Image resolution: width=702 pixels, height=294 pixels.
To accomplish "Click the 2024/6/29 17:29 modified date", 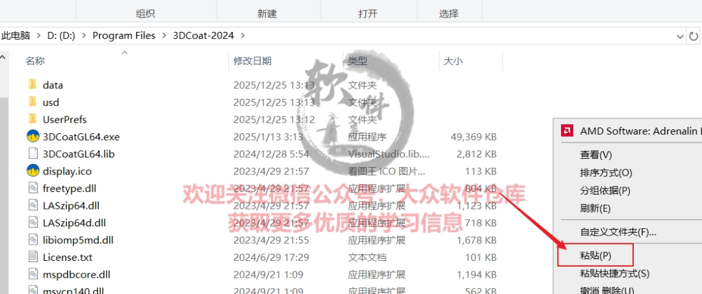I will 271,257.
